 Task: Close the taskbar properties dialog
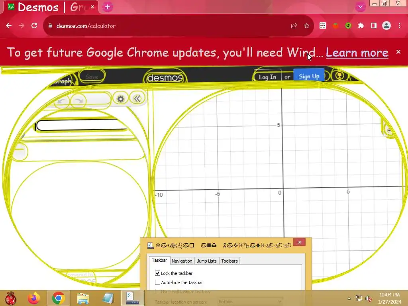tap(300, 242)
